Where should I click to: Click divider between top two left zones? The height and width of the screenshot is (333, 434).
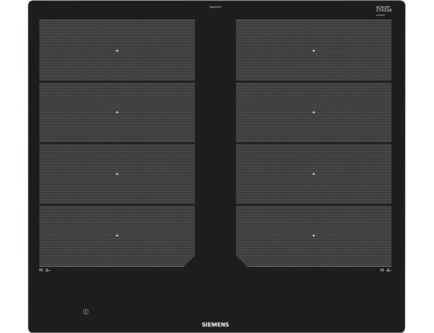(117, 81)
